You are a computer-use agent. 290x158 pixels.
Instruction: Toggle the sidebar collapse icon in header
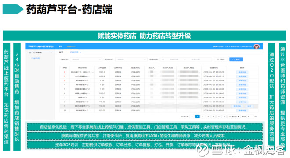60,46
